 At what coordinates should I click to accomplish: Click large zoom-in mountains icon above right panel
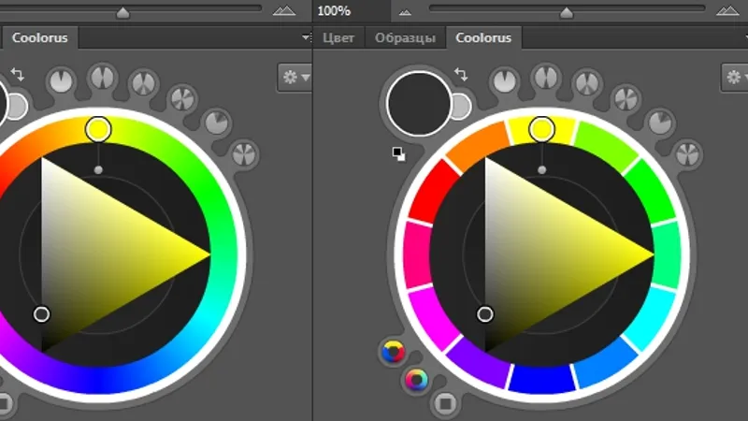(x=727, y=10)
